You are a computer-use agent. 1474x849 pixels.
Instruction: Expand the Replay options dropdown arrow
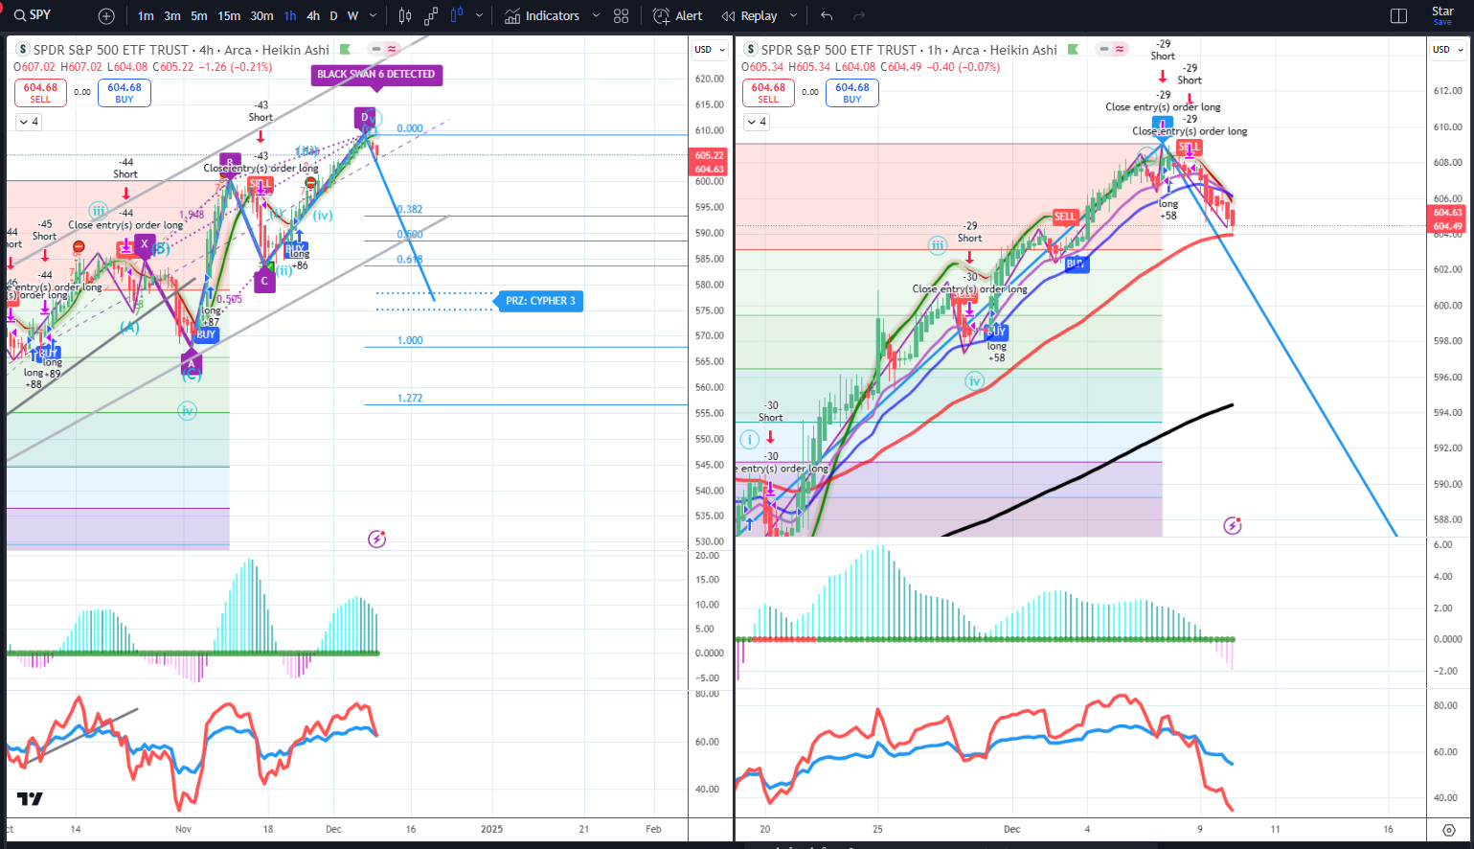[792, 16]
